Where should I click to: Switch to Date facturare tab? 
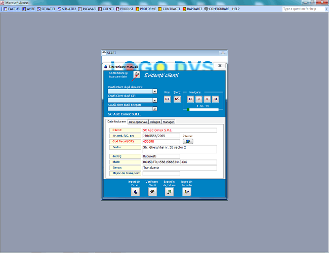pyautogui.click(x=116, y=121)
